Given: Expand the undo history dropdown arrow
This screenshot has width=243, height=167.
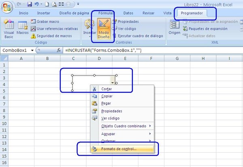Looking at the screenshot, I should [x=41, y=4].
